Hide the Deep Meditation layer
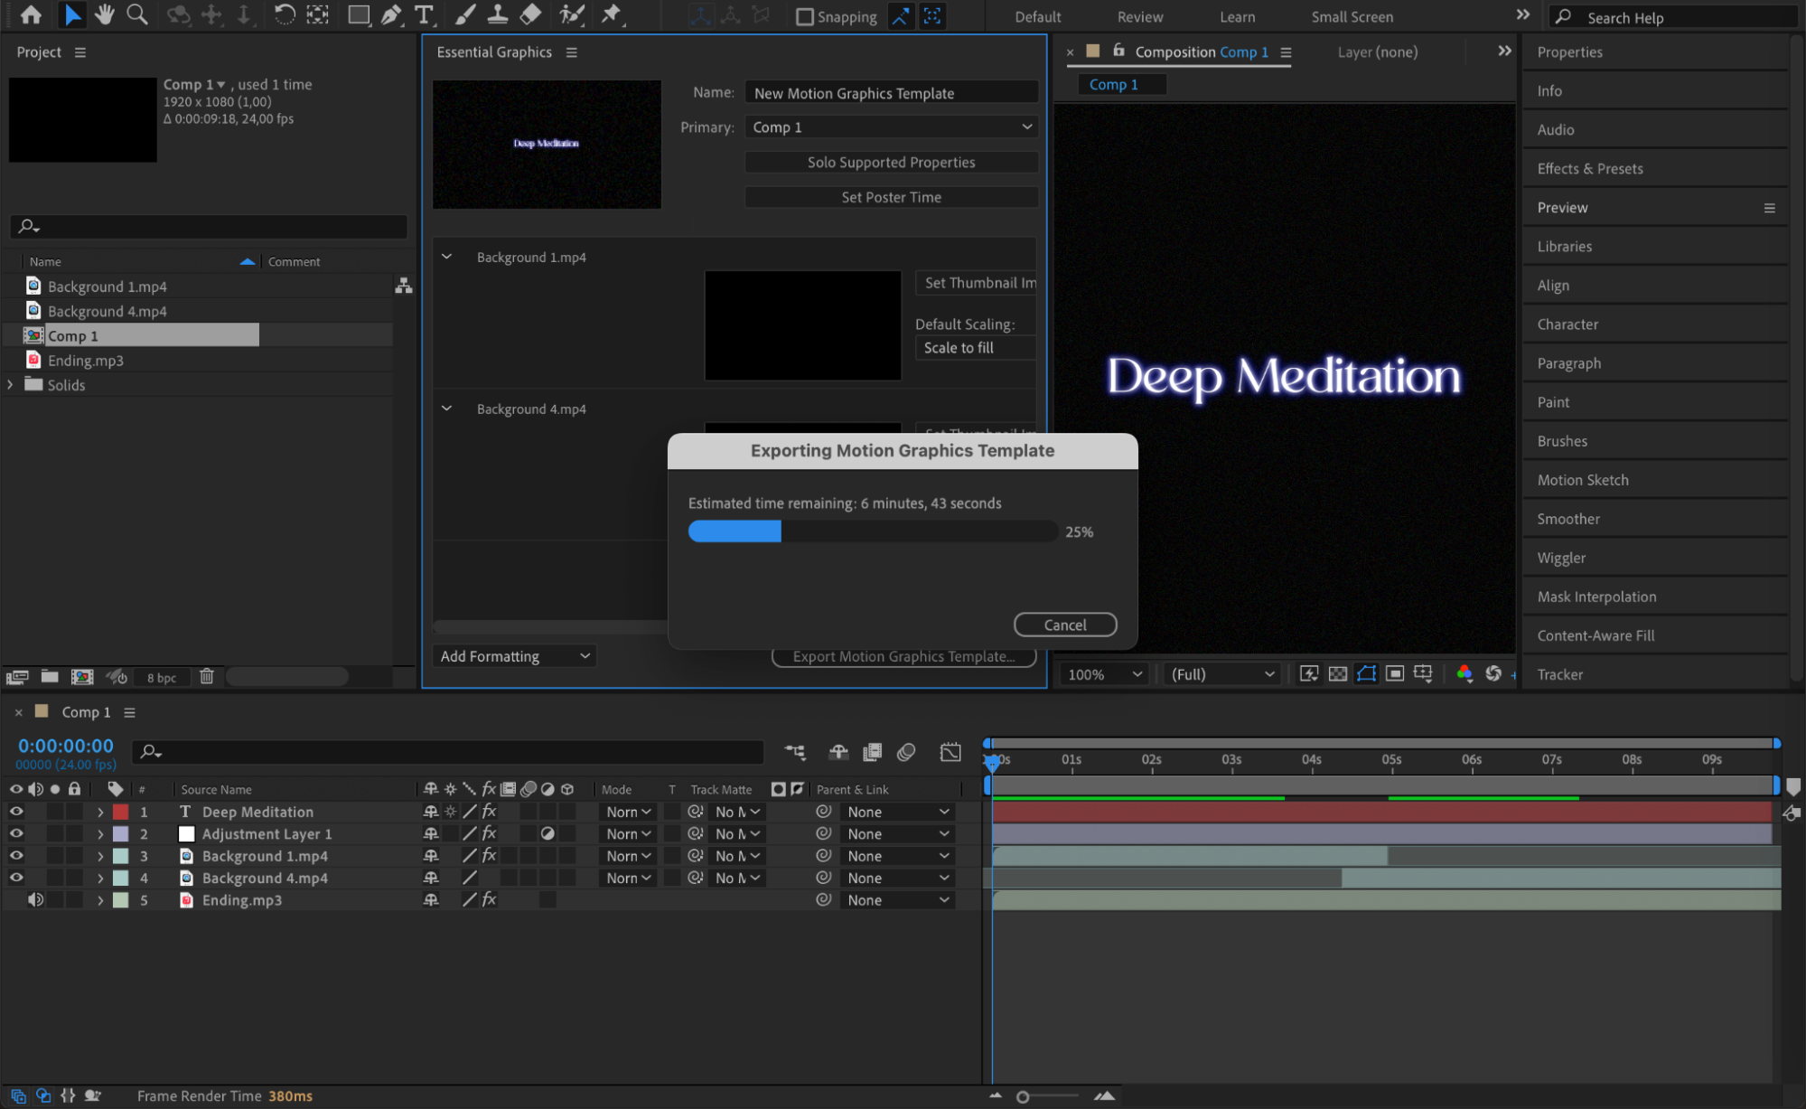 [x=16, y=812]
